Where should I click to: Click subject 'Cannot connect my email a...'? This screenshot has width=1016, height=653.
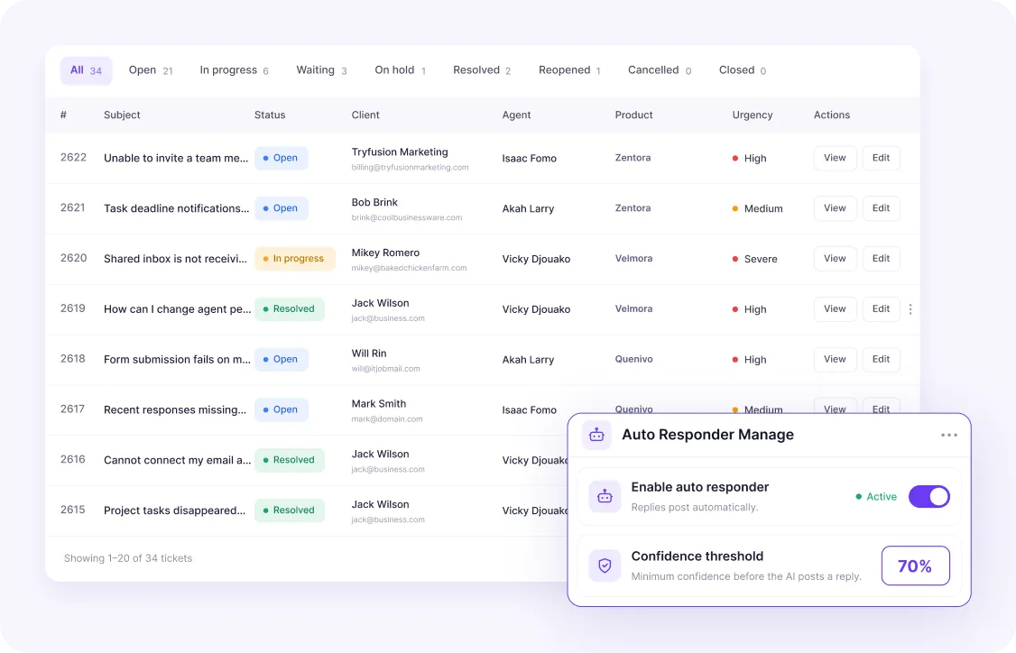tap(178, 460)
